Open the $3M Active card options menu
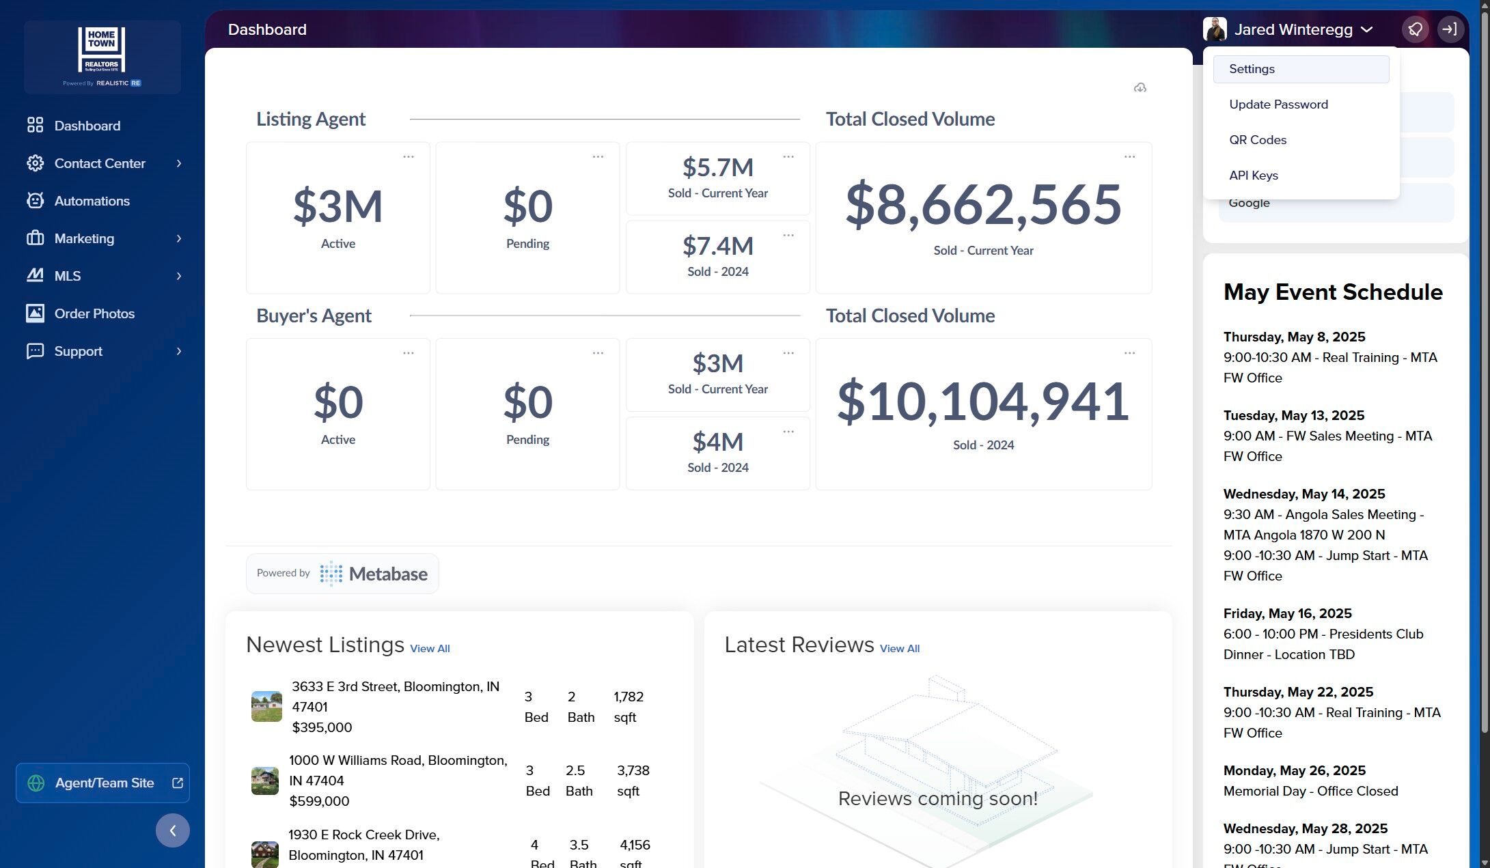 pos(409,156)
